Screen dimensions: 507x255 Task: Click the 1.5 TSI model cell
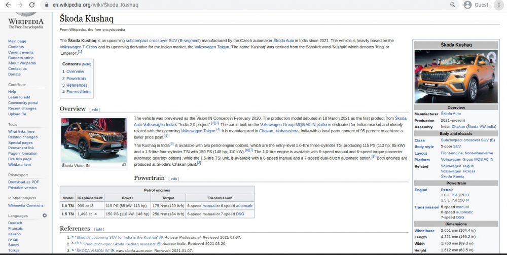point(68,214)
